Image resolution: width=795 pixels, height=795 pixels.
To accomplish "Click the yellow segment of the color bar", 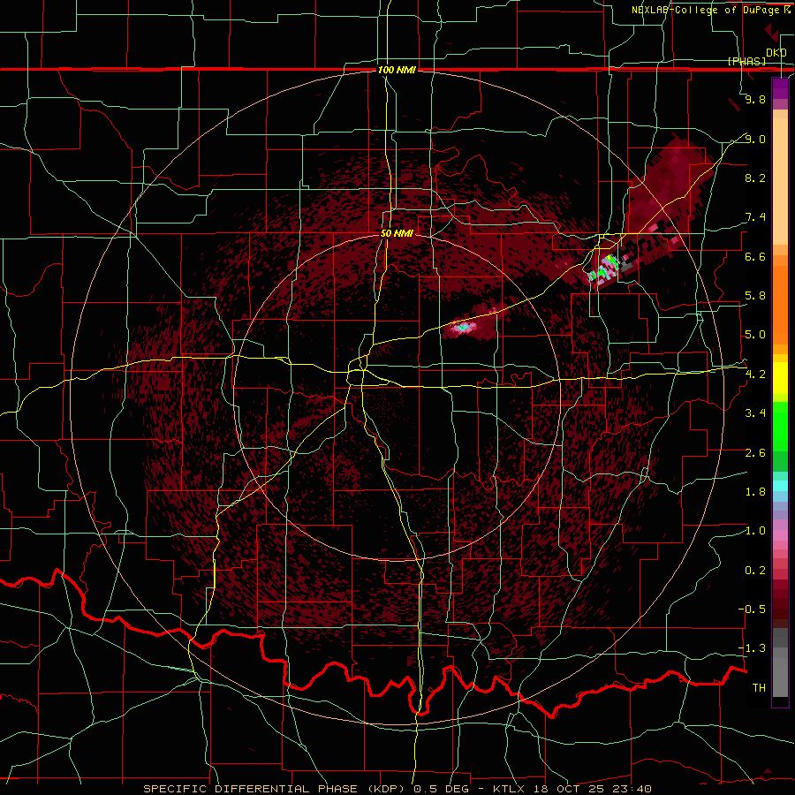I will [780, 378].
